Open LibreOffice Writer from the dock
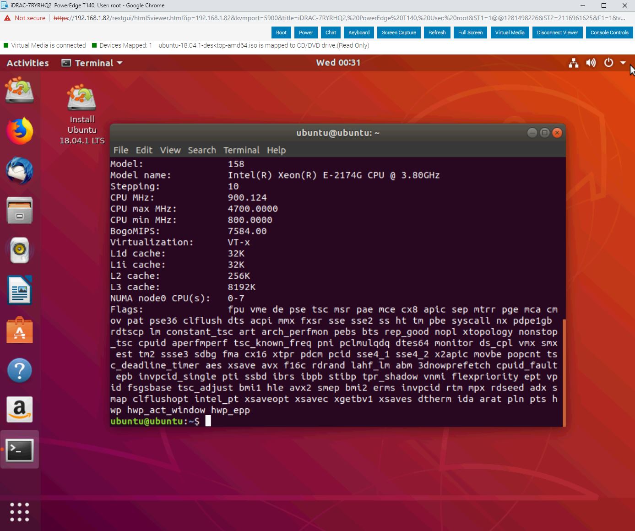This screenshot has width=635, height=531. click(20, 290)
